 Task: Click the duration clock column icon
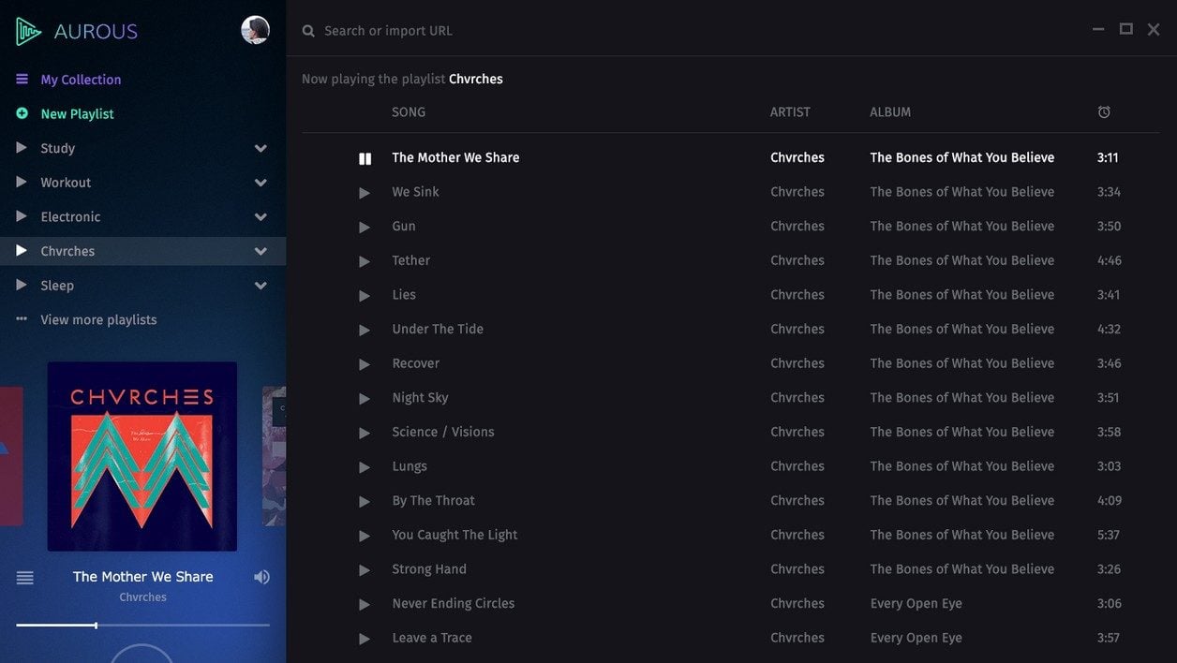(1104, 112)
